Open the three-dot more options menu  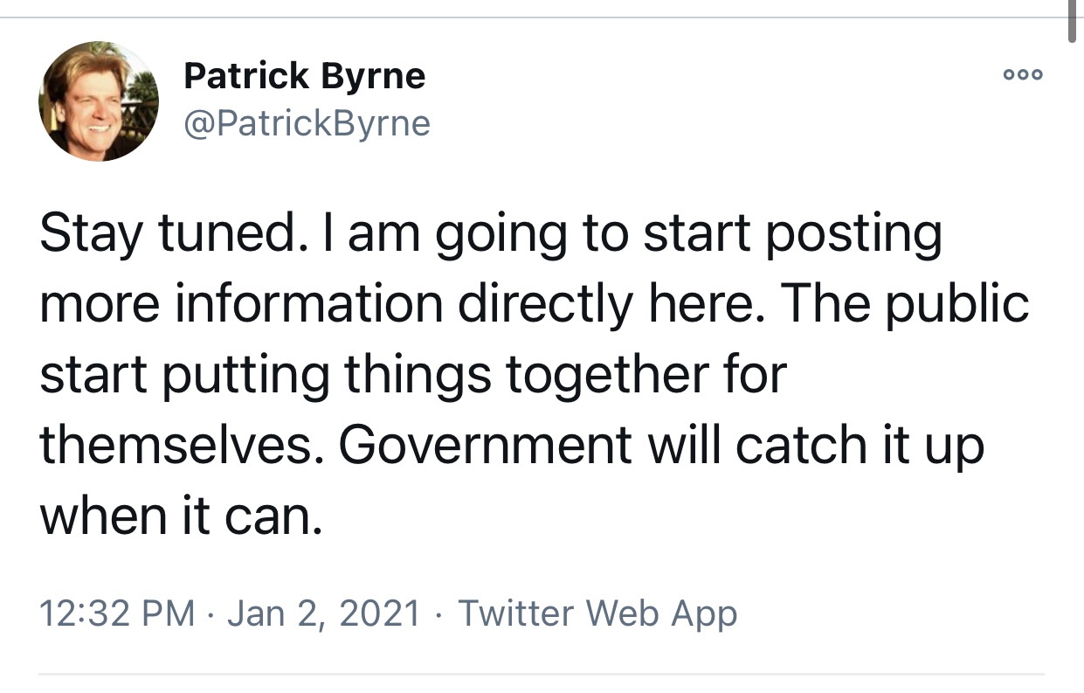point(1023,75)
